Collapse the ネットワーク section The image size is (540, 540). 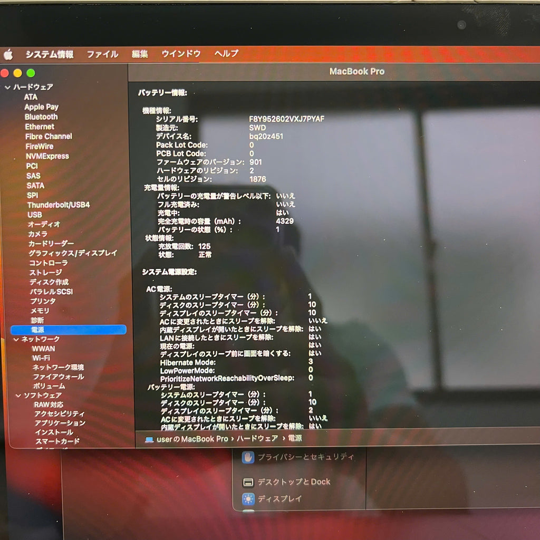(x=16, y=339)
